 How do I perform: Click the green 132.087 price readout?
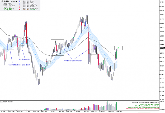pos(8,9)
